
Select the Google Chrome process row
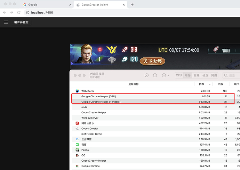pos(156,166)
